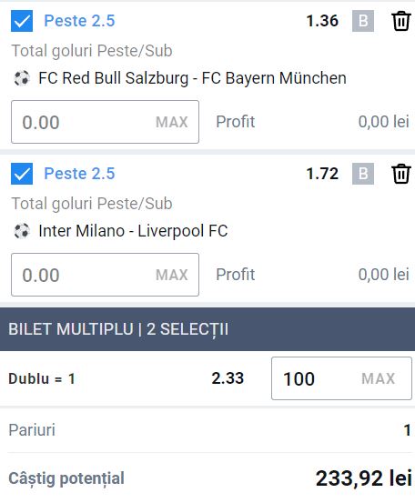
Task: Edit the Dublu stake field showing 100
Action: coord(341,378)
